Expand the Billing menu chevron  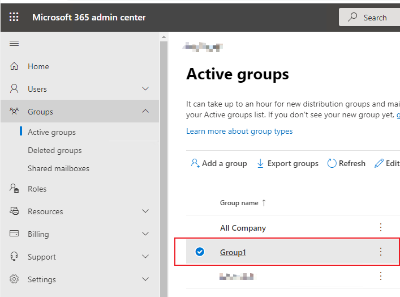click(145, 234)
